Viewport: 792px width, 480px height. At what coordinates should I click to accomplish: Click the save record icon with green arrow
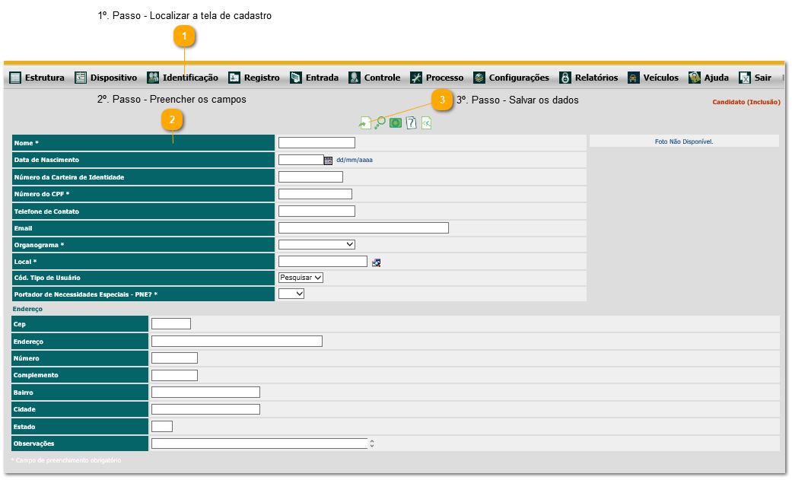365,122
